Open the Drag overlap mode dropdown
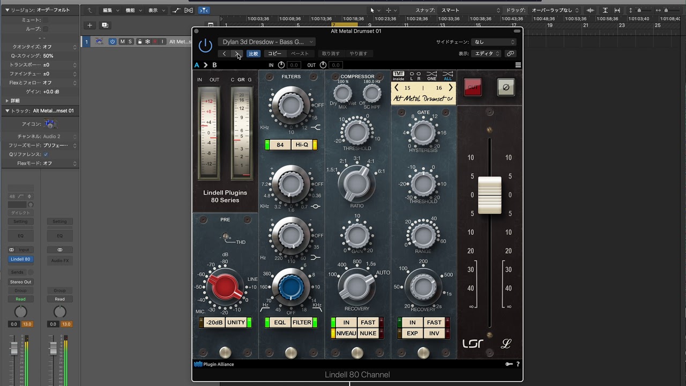Image resolution: width=686 pixels, height=386 pixels. coord(555,10)
